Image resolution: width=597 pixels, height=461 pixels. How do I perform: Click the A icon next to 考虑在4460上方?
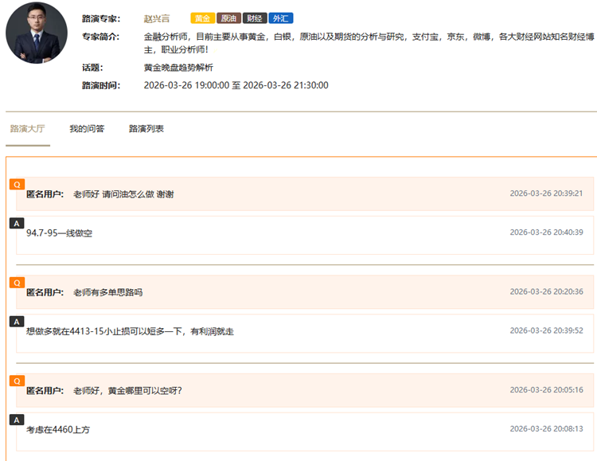click(17, 420)
